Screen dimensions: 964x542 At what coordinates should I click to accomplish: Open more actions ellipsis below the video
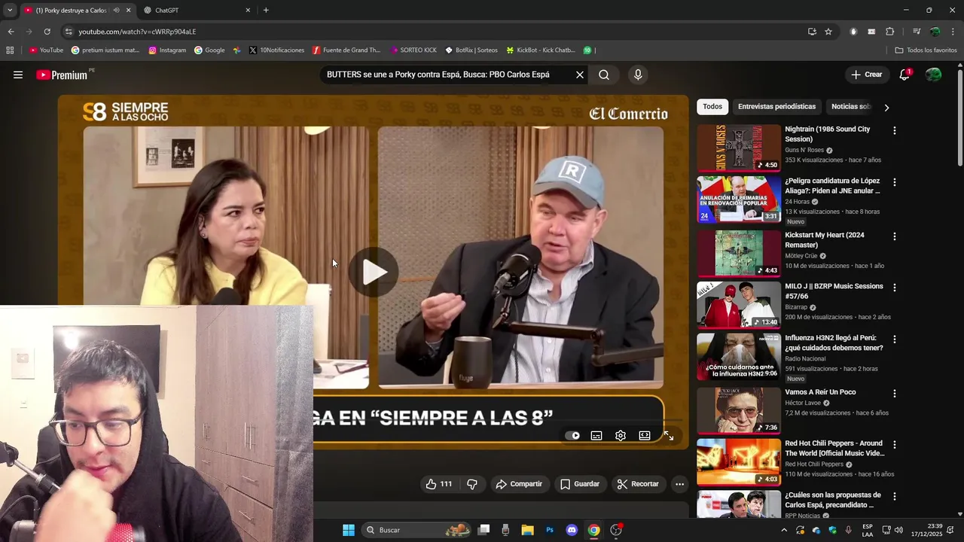679,484
